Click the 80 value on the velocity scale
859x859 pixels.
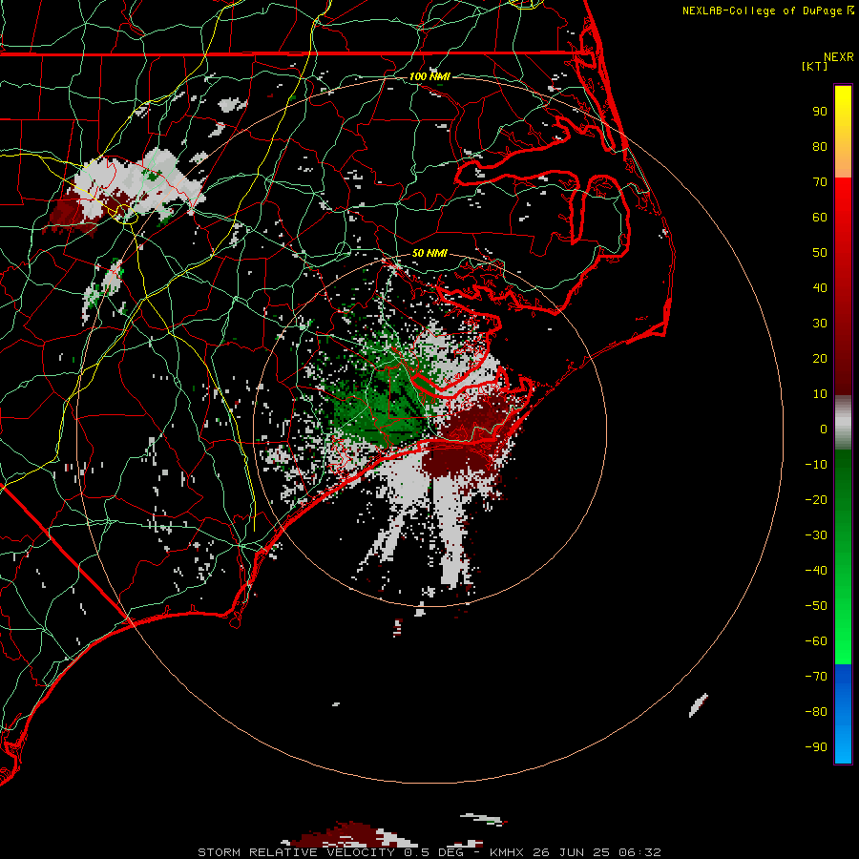pos(820,146)
